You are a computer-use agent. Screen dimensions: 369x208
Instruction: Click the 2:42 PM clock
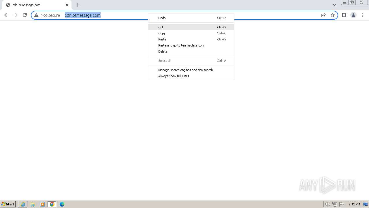[x=354, y=204]
